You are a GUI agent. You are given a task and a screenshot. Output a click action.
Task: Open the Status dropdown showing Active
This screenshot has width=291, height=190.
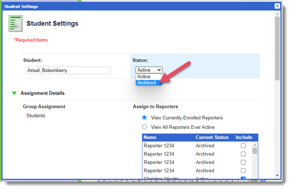[x=149, y=70]
